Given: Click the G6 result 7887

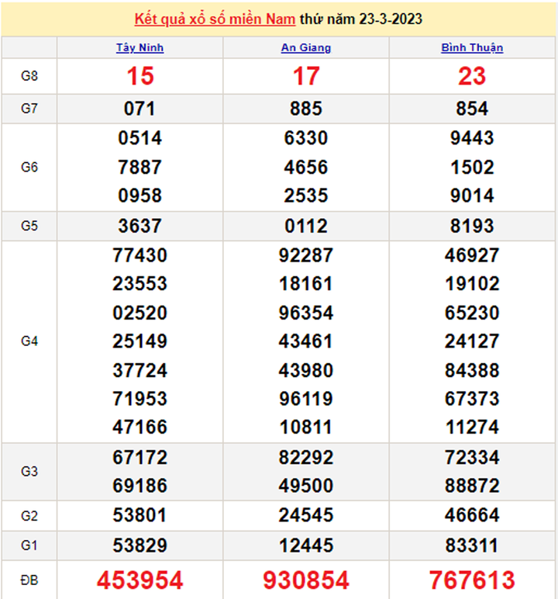Looking at the screenshot, I should click(139, 167).
